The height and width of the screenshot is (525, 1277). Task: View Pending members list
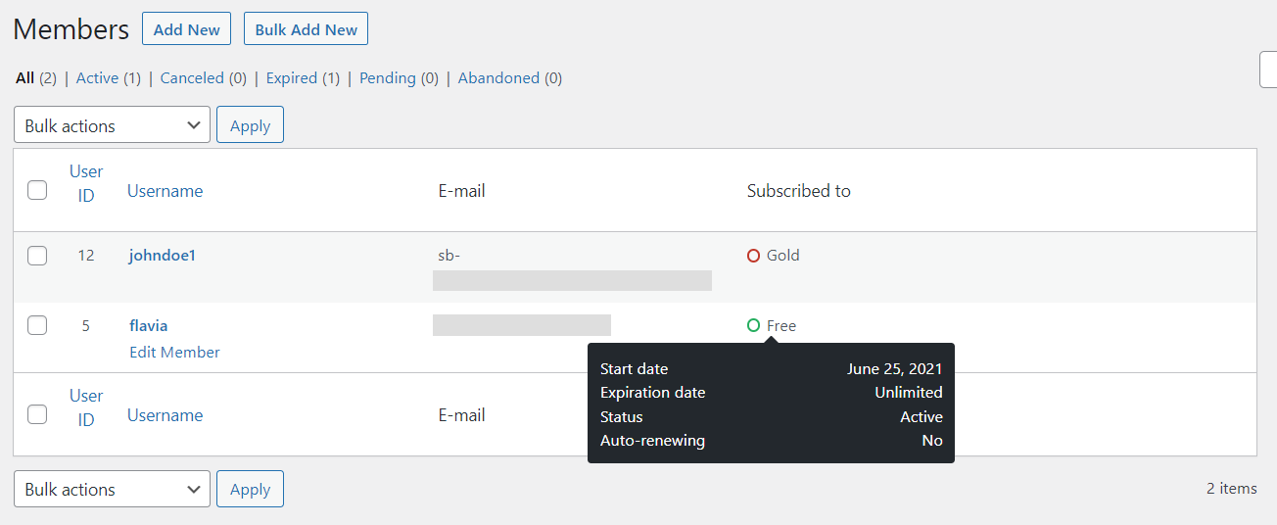coord(387,78)
